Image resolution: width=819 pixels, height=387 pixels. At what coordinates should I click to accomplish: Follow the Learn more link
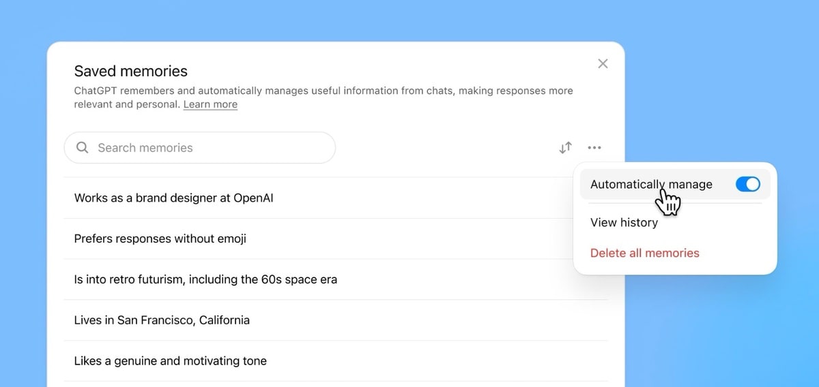coord(210,104)
